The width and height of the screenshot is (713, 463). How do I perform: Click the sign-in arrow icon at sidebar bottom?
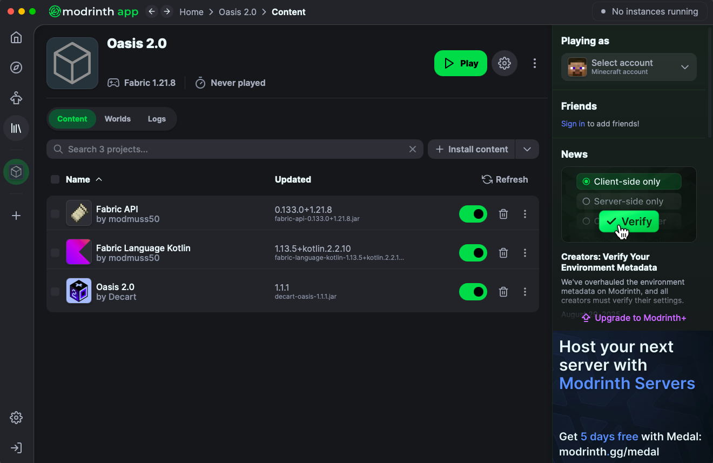16,448
